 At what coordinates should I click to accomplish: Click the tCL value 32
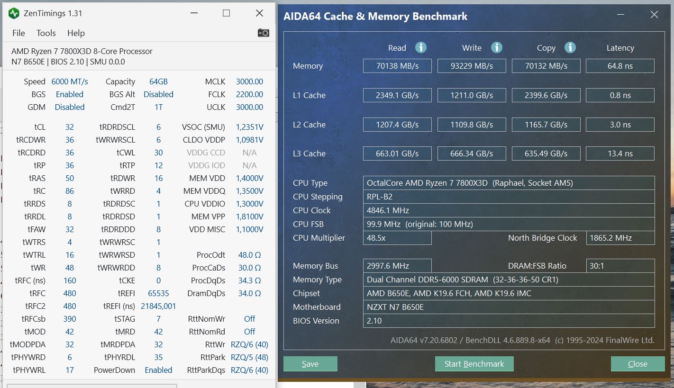click(70, 127)
